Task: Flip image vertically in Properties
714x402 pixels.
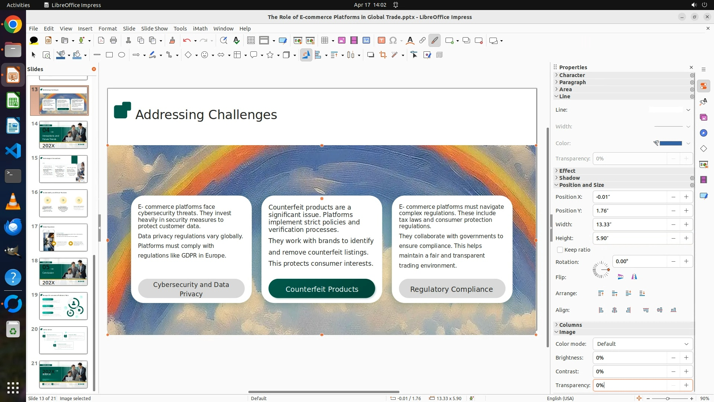Action: point(620,277)
